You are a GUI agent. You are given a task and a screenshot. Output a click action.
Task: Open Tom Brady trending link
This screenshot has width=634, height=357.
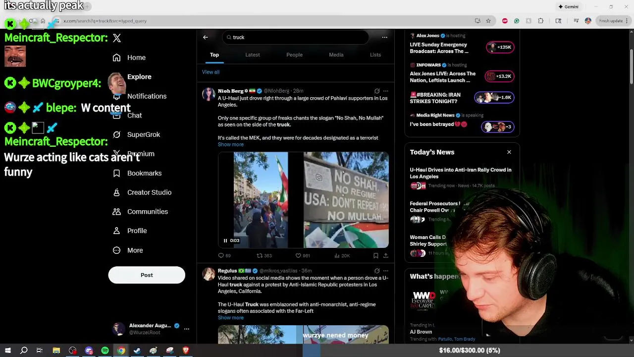[465, 339]
